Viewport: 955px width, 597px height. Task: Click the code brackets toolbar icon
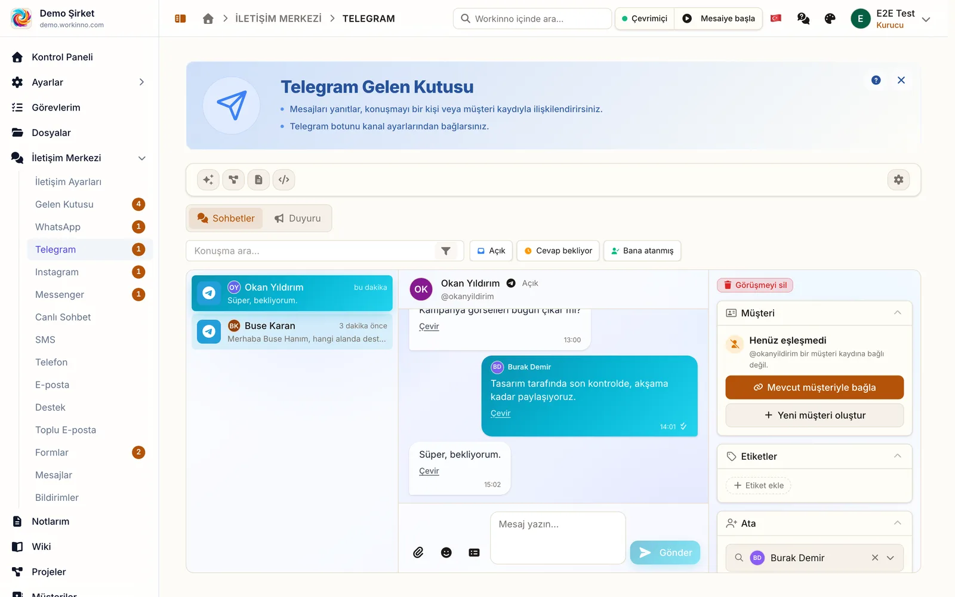click(284, 180)
